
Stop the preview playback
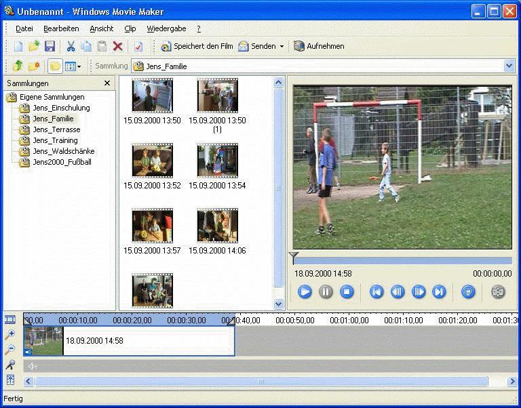click(347, 292)
